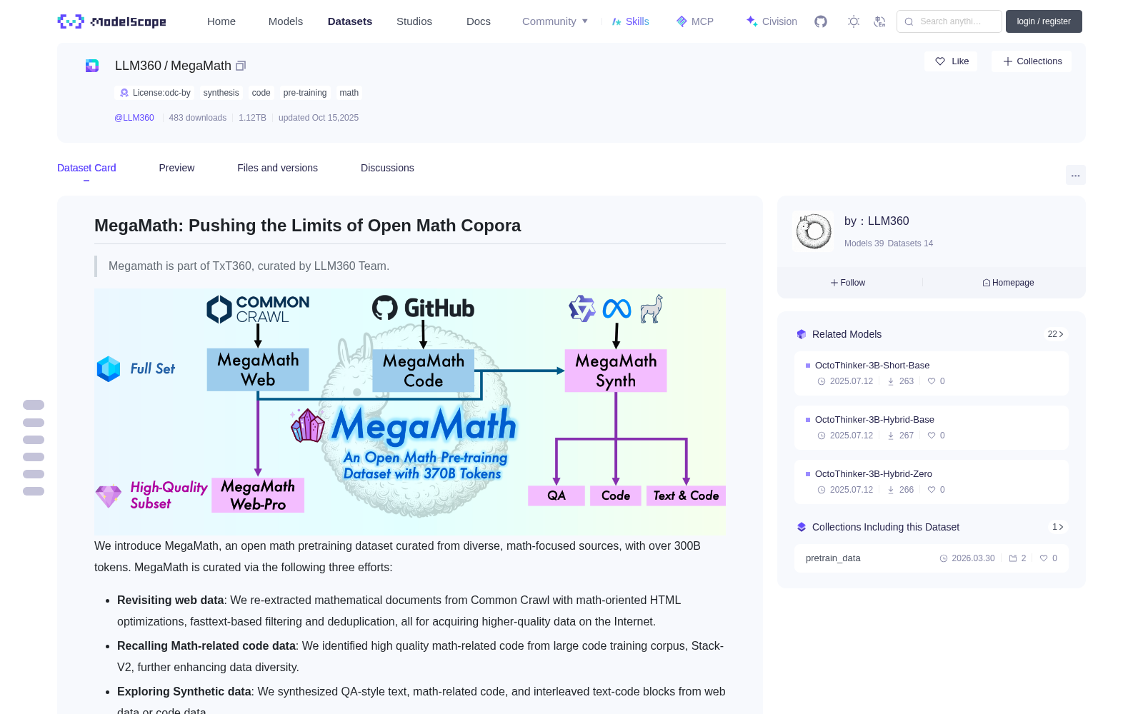The height and width of the screenshot is (714, 1143).
Task: Select the Dataset Card tab
Action: 86,168
